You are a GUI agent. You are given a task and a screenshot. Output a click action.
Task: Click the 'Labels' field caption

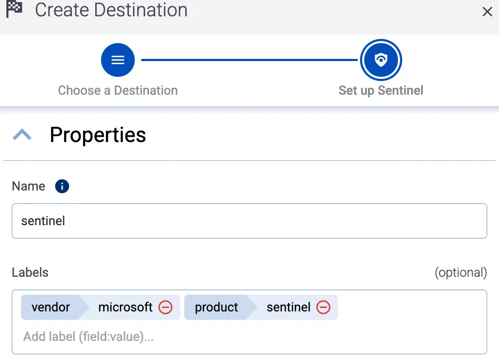tap(30, 273)
